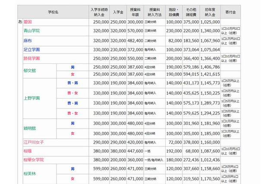The height and width of the screenshot is (184, 276).
Task: Click the 入学手続時納入金 column header
Action: 99,12
